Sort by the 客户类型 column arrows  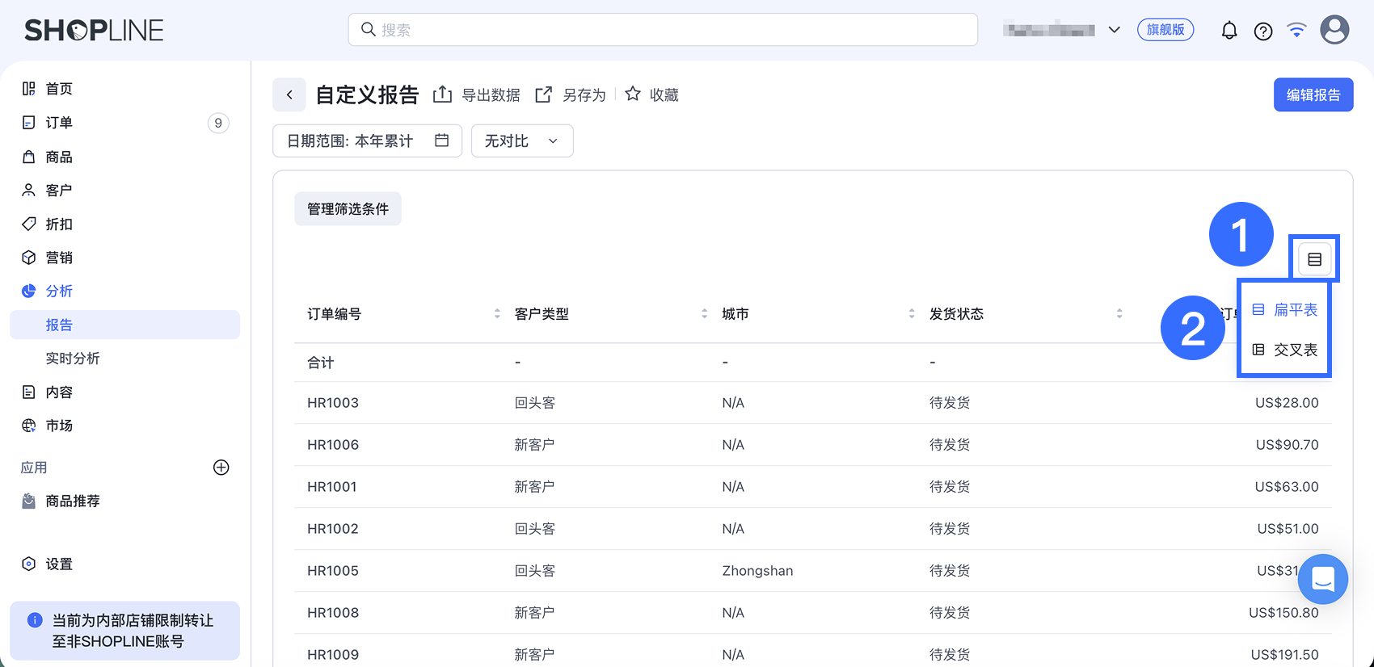[705, 313]
